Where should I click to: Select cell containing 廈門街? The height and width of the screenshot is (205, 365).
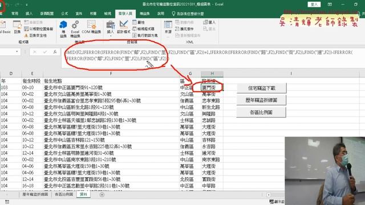(x=212, y=88)
